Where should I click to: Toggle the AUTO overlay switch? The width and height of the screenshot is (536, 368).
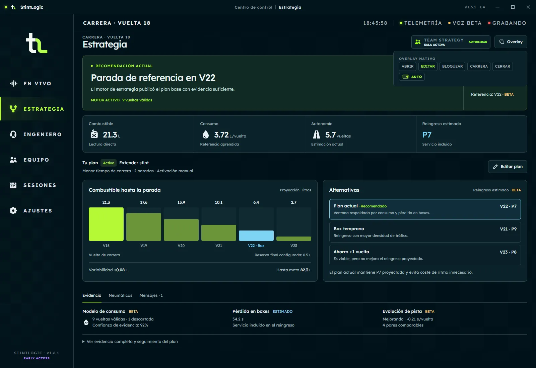[x=412, y=77]
